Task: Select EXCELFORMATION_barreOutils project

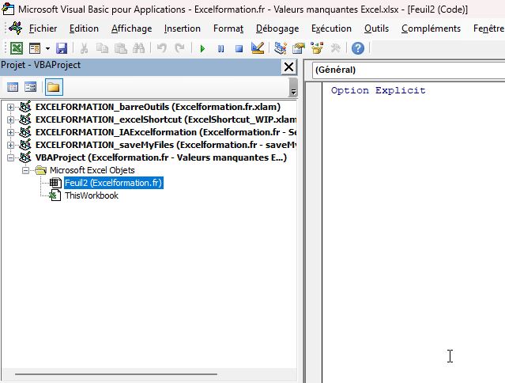Action: 158,107
